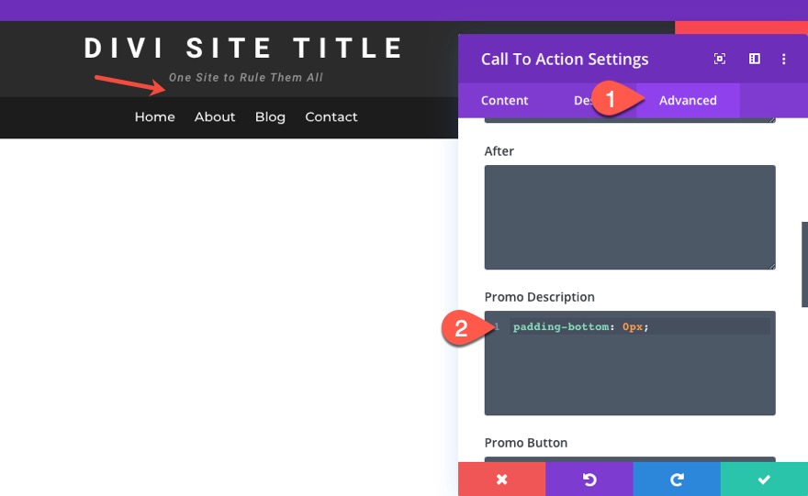This screenshot has width=808, height=496.
Task: Click the purple undo arrow button
Action: tap(589, 479)
